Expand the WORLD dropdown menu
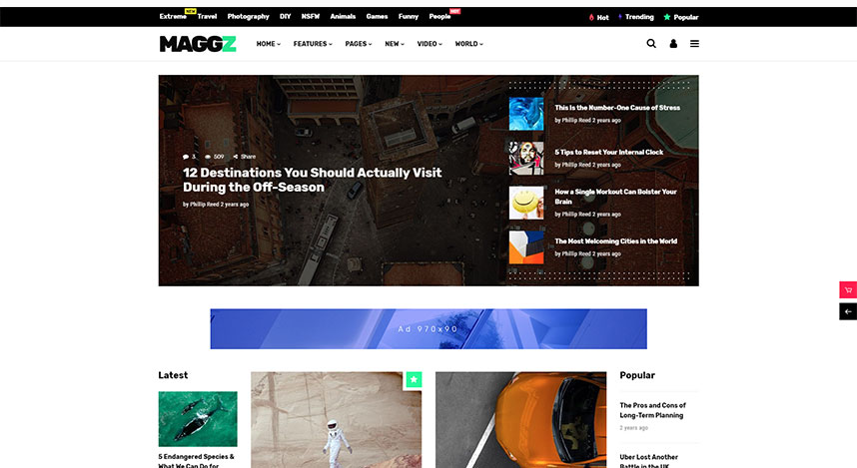 point(468,44)
